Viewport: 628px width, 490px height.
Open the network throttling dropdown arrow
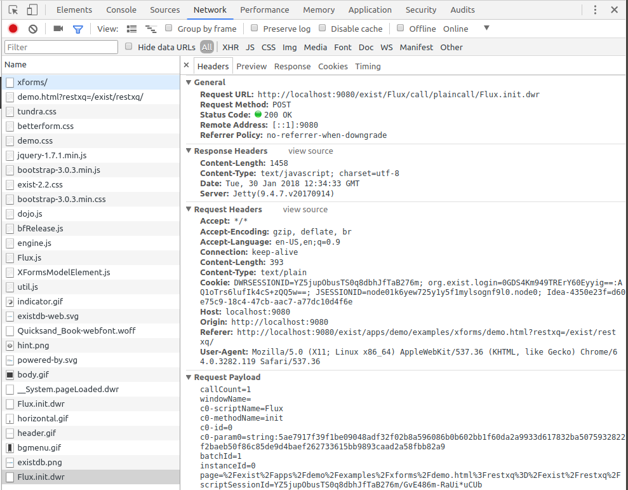click(486, 28)
